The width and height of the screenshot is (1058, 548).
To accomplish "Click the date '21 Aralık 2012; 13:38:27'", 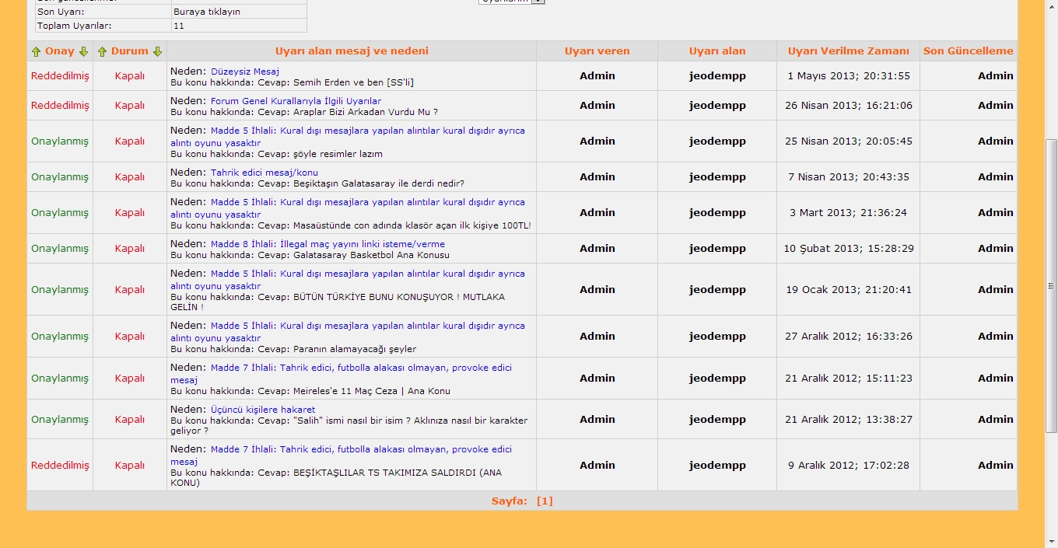I will (849, 420).
